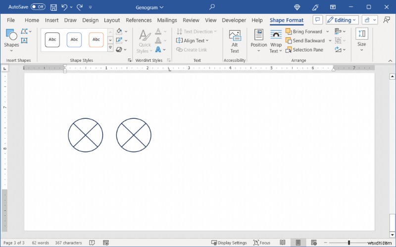The height and width of the screenshot is (247, 396).
Task: Click the zoom slider handle
Action: (x=349, y=243)
